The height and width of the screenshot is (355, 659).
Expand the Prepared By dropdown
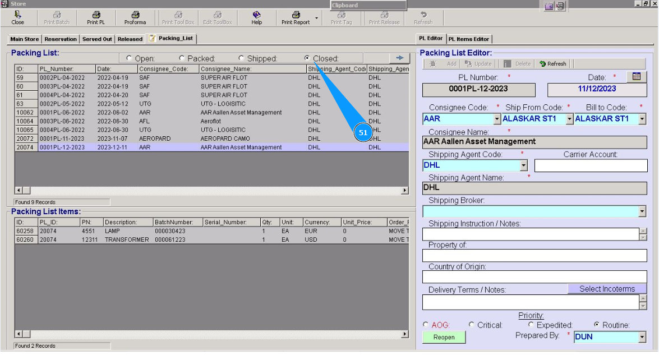(642, 337)
